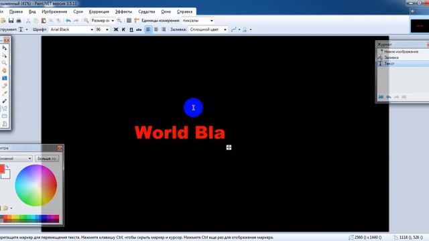This screenshot has height=241, width=429.
Task: Click the 'Больше >>' button in palette
Action: [47, 159]
